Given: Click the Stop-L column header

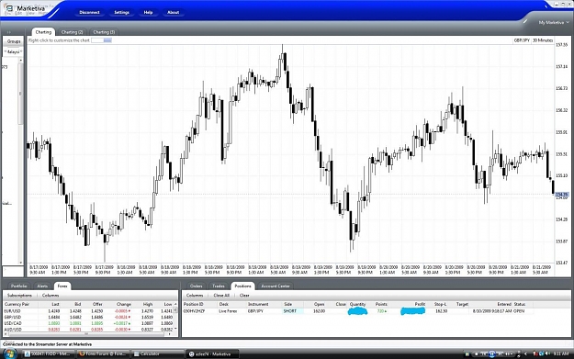Looking at the screenshot, I should click(441, 305).
